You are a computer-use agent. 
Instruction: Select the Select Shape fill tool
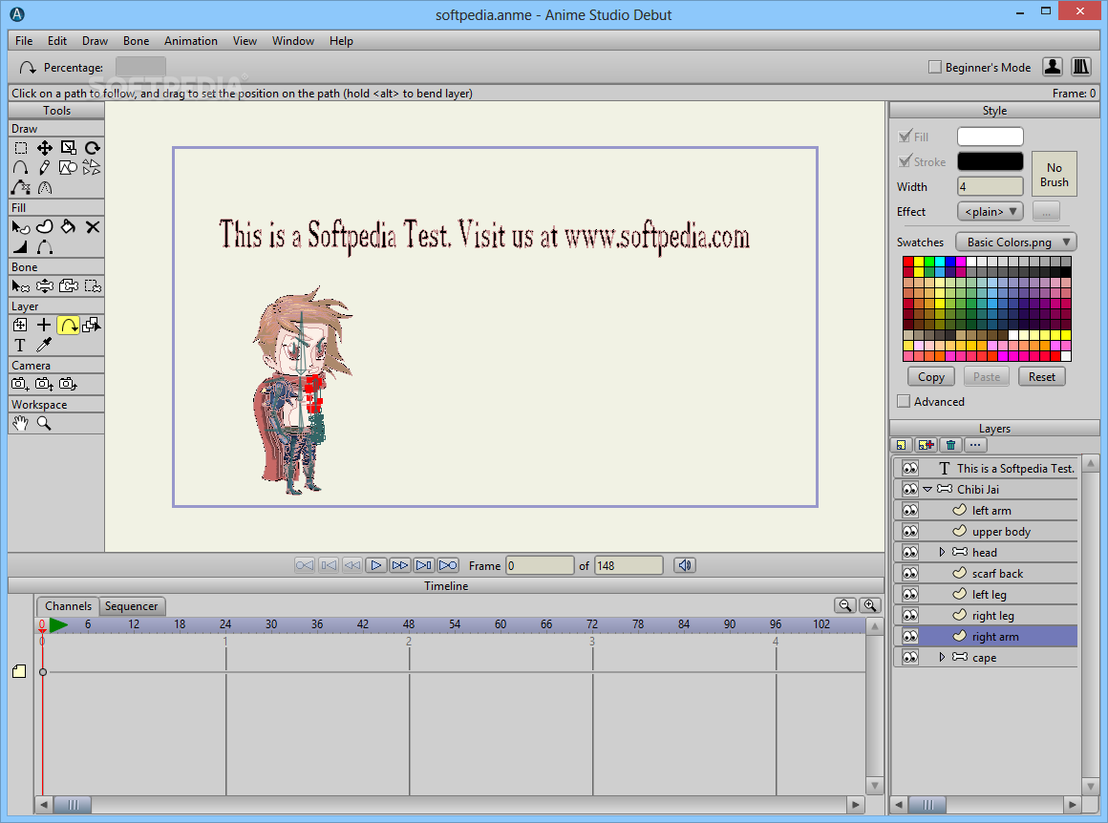click(20, 227)
